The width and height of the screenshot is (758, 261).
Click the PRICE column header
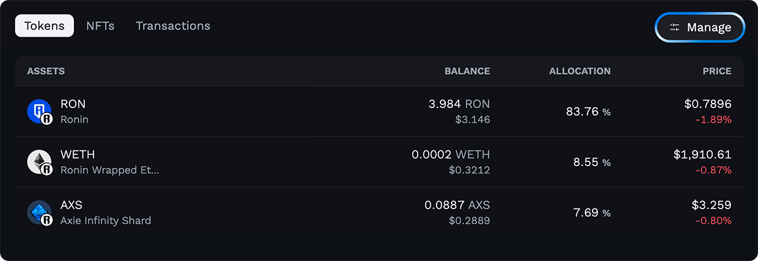click(717, 71)
